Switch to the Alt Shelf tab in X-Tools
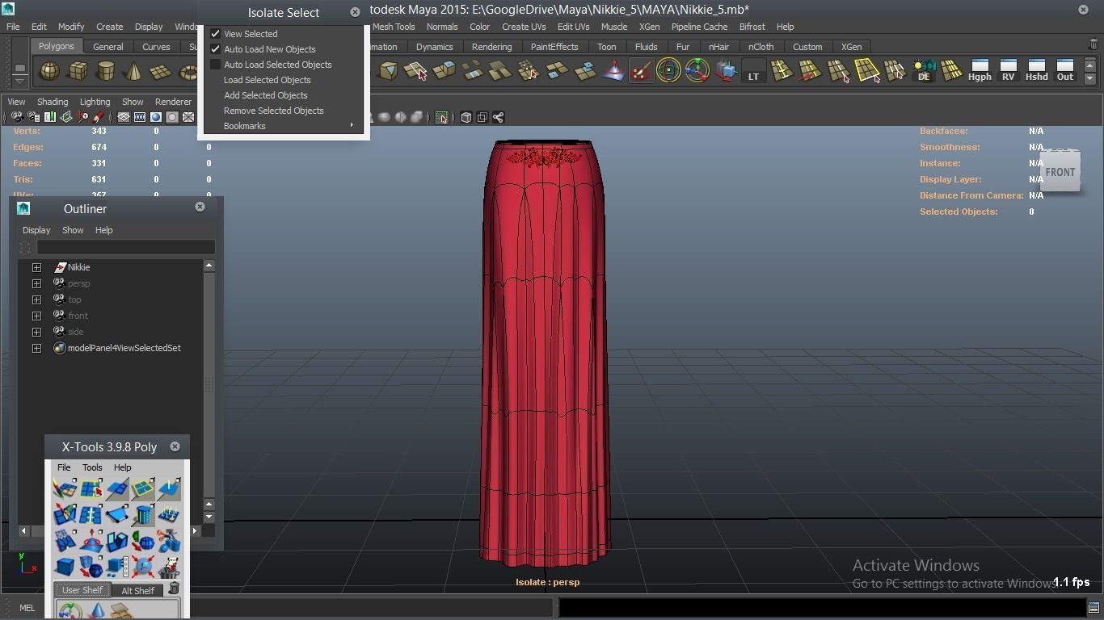 pyautogui.click(x=138, y=590)
